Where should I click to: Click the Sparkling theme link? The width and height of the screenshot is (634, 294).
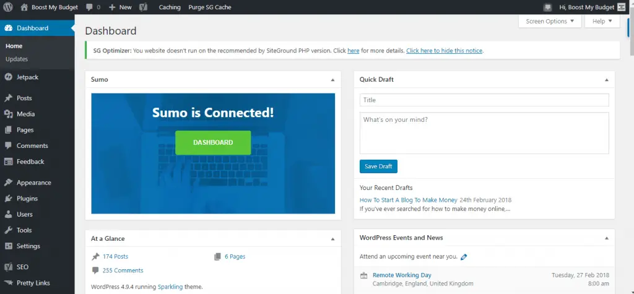[170, 287]
